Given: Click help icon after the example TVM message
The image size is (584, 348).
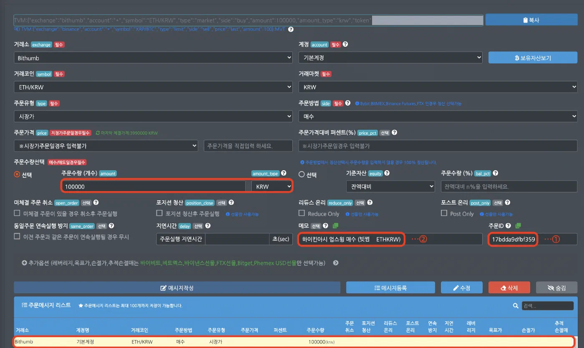Looking at the screenshot, I should point(291,30).
